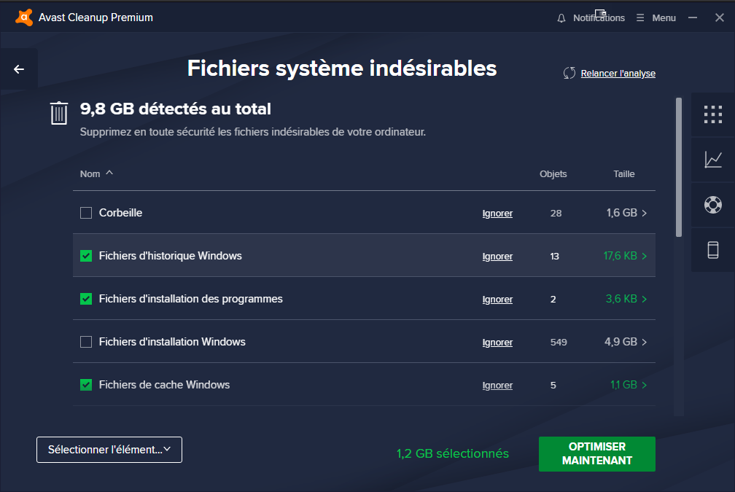The height and width of the screenshot is (492, 735).
Task: Click Relancer l'analyse link
Action: [x=618, y=74]
